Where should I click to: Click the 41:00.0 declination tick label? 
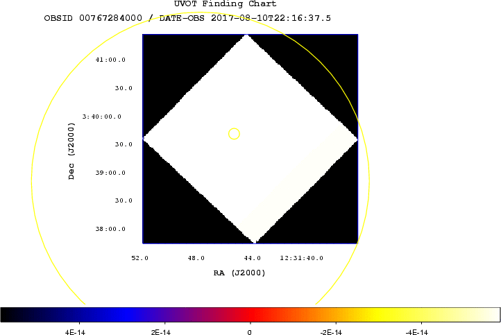pos(110,60)
